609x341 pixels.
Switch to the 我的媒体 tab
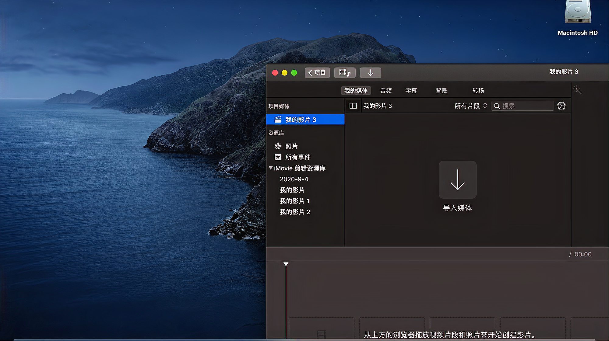[356, 91]
